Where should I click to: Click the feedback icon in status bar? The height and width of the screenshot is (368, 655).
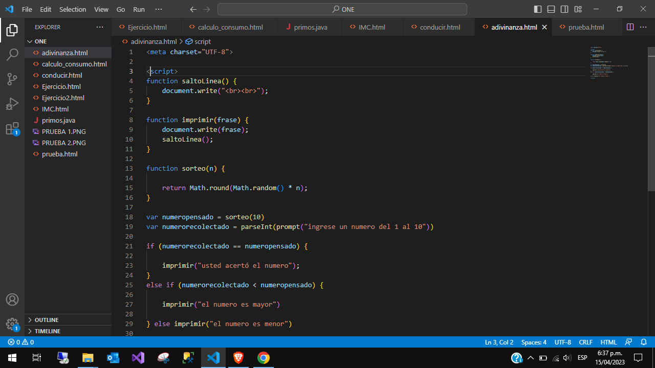(x=628, y=342)
